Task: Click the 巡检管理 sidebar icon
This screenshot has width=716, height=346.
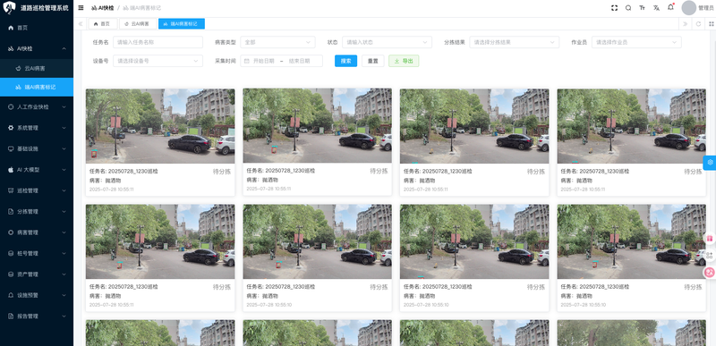Action: pos(11,190)
